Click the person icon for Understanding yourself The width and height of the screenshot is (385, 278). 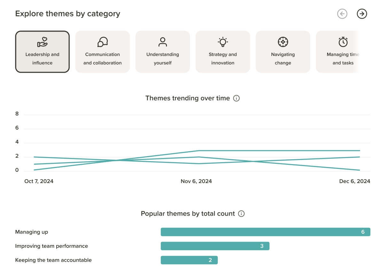[163, 42]
